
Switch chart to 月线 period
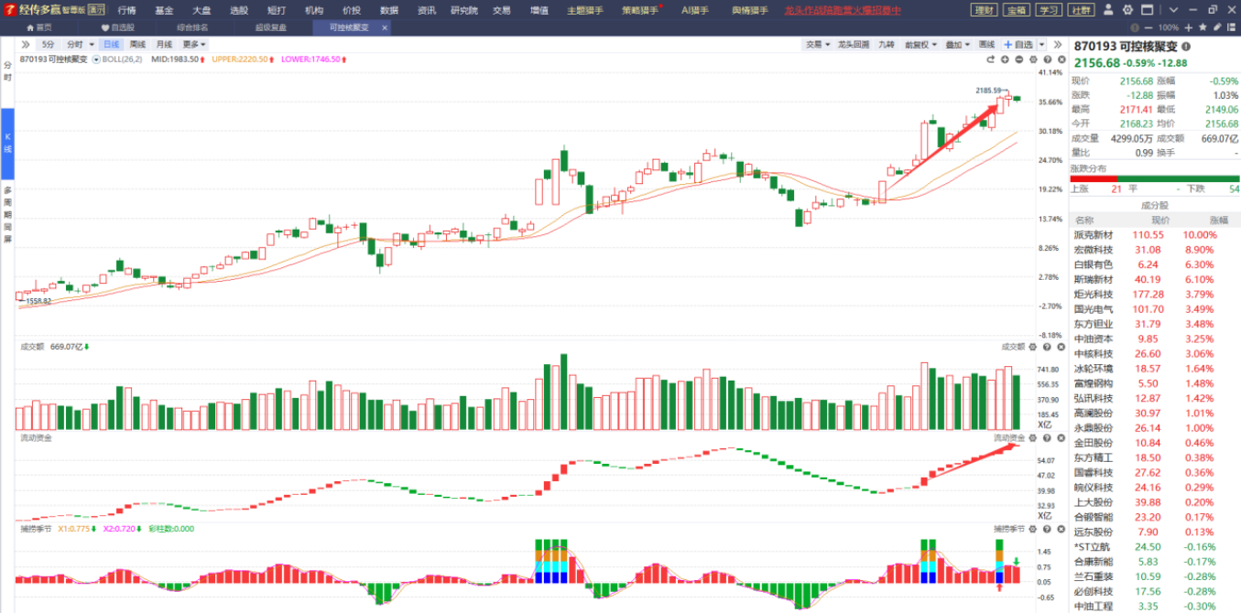[164, 44]
